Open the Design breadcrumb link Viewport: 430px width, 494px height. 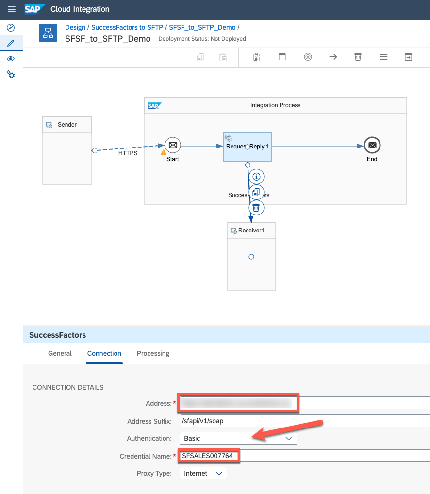pos(75,27)
